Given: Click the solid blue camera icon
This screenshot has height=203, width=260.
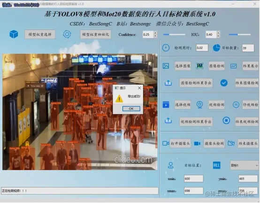Looking at the screenshot, I should 197,143.
